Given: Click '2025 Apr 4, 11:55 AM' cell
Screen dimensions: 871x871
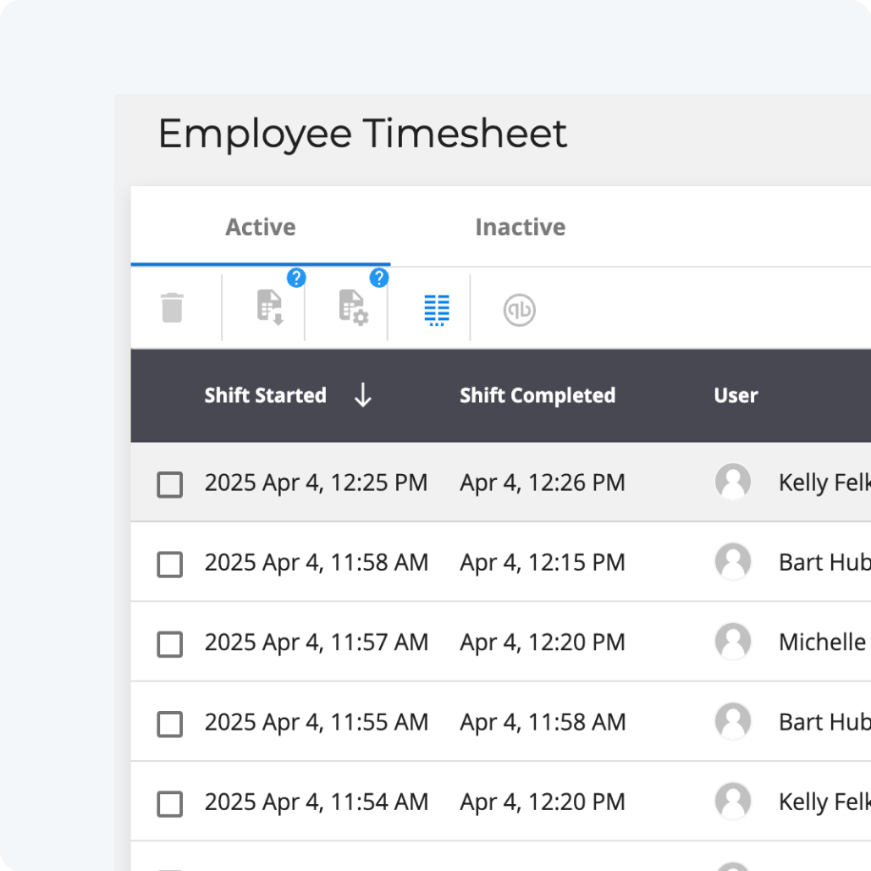Looking at the screenshot, I should pyautogui.click(x=316, y=722).
